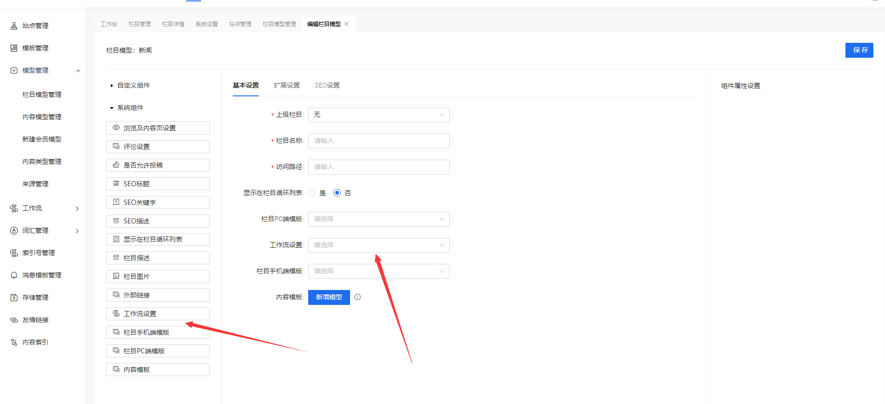Click the 存储管理 sidebar icon
The height and width of the screenshot is (404, 885).
tap(14, 298)
